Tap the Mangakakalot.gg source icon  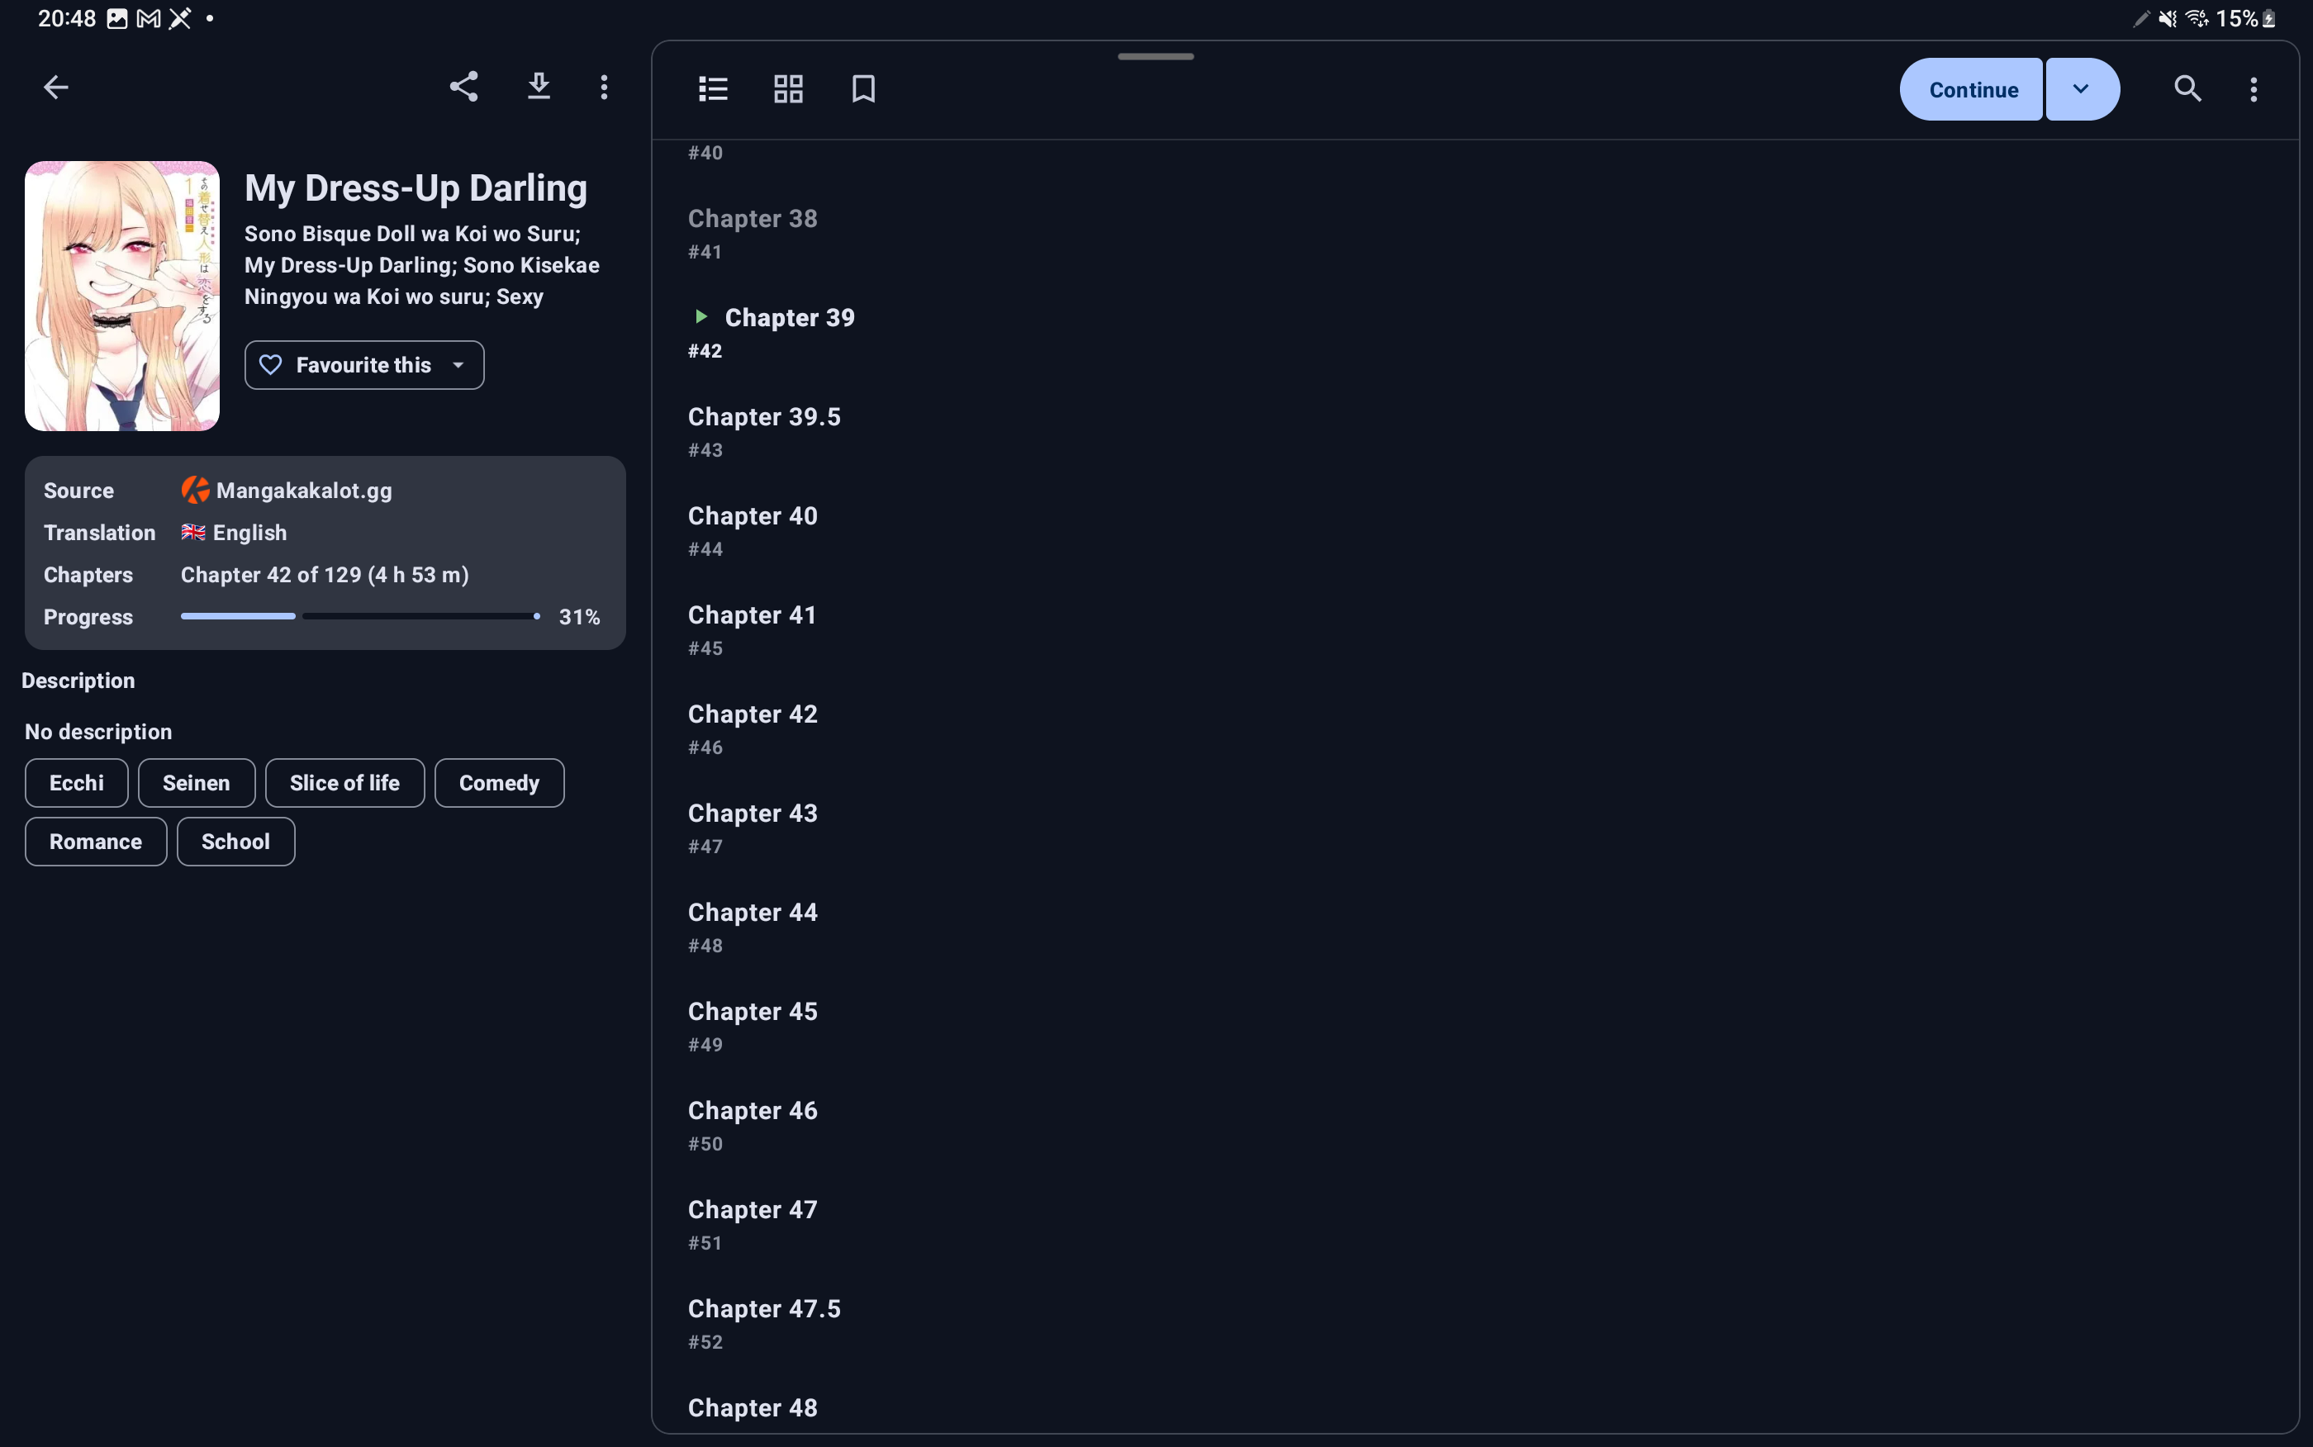coord(195,490)
